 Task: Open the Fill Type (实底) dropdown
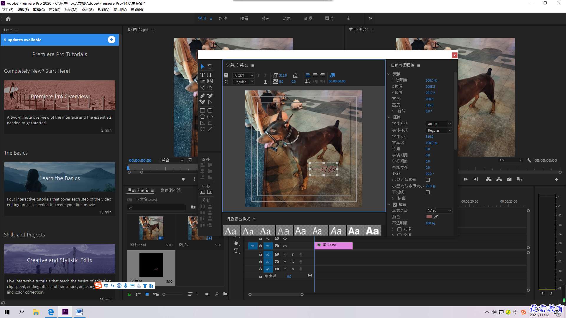(x=439, y=211)
